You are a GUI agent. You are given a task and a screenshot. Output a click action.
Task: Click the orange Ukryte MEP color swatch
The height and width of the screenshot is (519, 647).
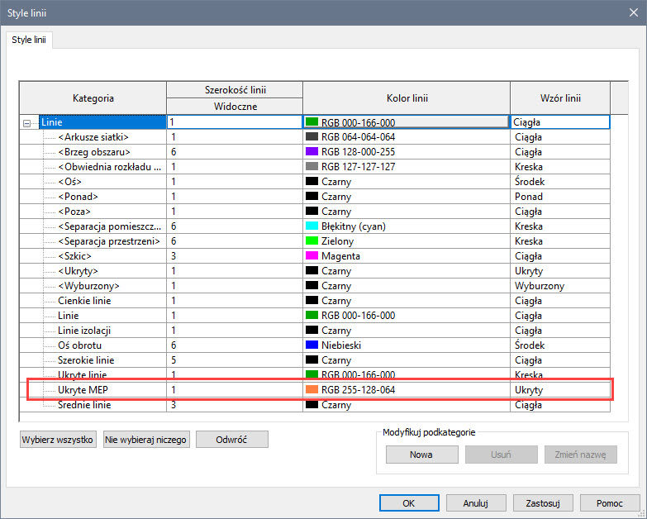[x=312, y=389]
